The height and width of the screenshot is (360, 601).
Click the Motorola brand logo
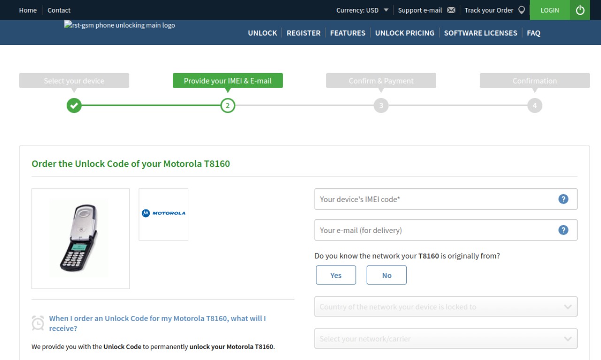click(163, 213)
